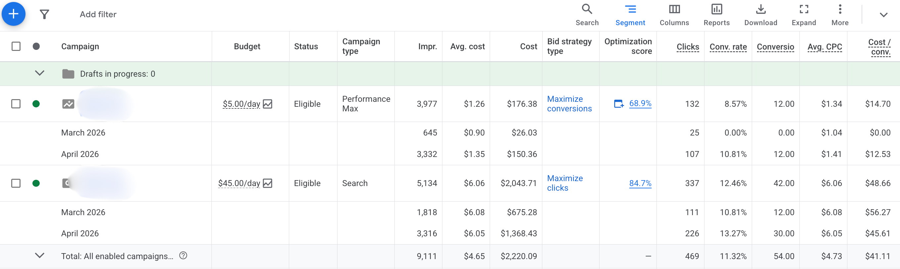
Task: Sort by Bid strategy type header
Action: pos(569,46)
